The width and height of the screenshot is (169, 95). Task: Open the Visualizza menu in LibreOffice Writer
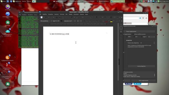50,14
